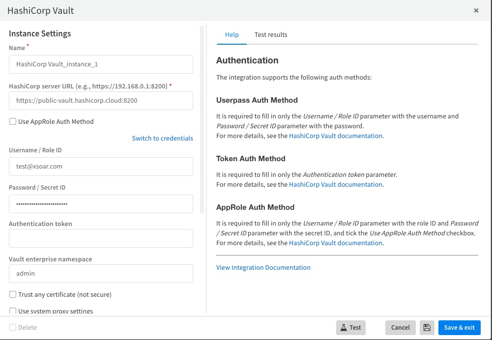492x340 pixels.
Task: Click the Authentication heading in Help
Action: [x=247, y=60]
